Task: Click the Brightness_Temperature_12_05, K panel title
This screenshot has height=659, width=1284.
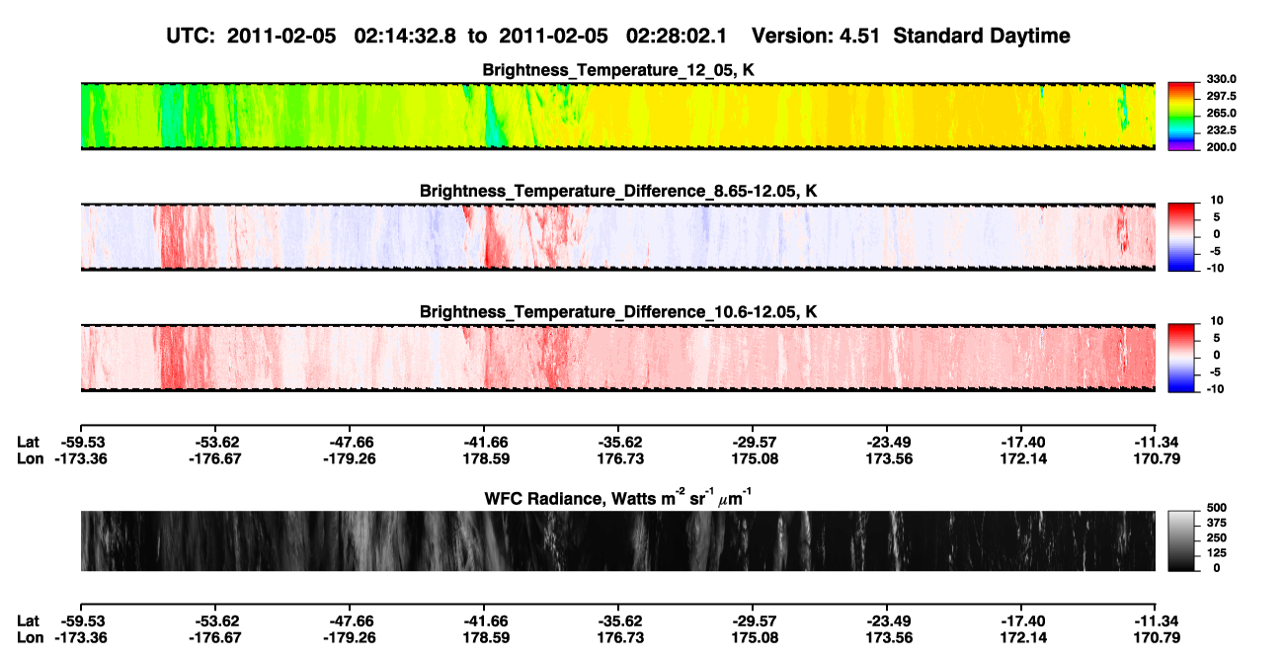Action: pyautogui.click(x=618, y=70)
